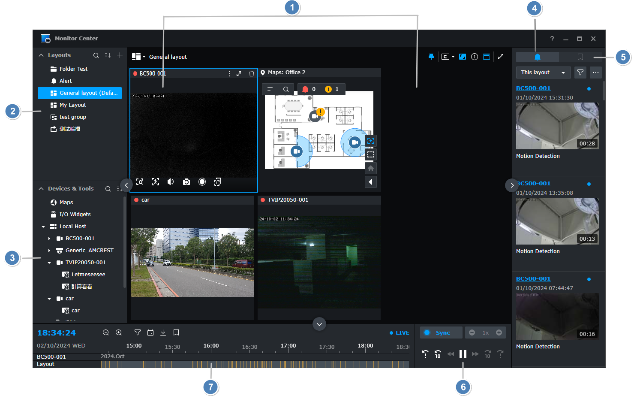Open the layout selector icon beside General layout
Viewport: 637px width, 396px height.
coord(138,57)
